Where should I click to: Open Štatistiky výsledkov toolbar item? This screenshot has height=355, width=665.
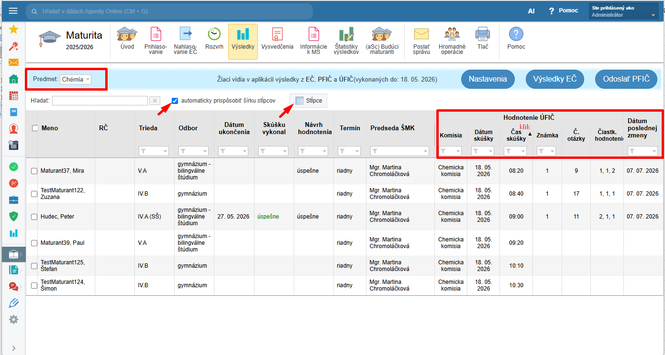pyautogui.click(x=346, y=41)
